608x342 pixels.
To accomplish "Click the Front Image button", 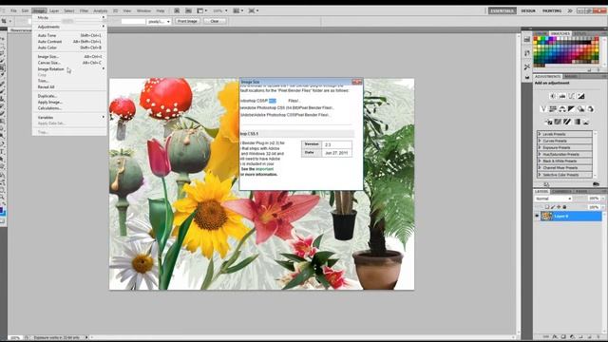I will tap(187, 21).
